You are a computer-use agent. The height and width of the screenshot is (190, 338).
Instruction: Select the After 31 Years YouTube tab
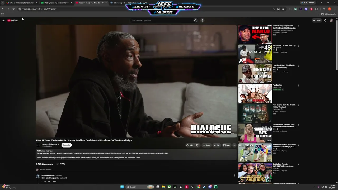click(x=91, y=3)
